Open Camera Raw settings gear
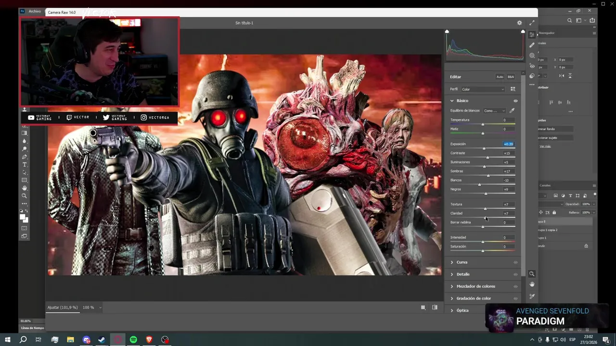This screenshot has height=346, width=616. click(x=519, y=23)
